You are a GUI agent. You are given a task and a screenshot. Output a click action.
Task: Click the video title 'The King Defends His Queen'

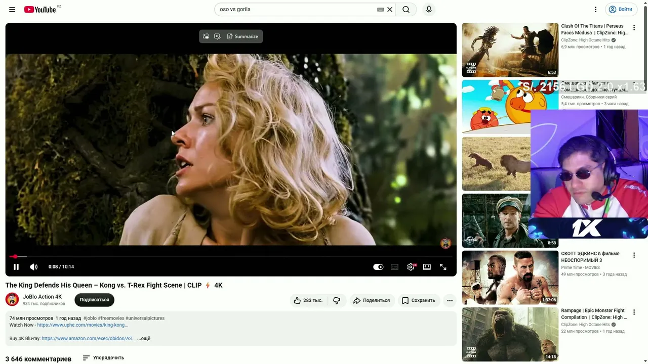114,285
